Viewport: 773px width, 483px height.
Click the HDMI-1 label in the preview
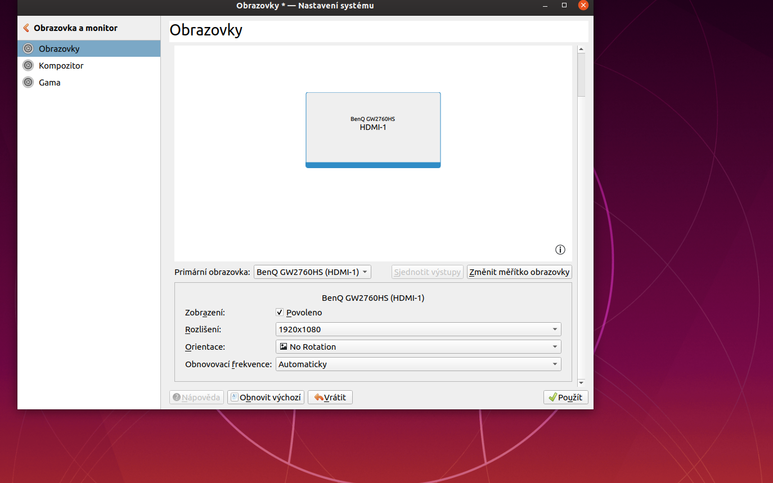point(373,127)
